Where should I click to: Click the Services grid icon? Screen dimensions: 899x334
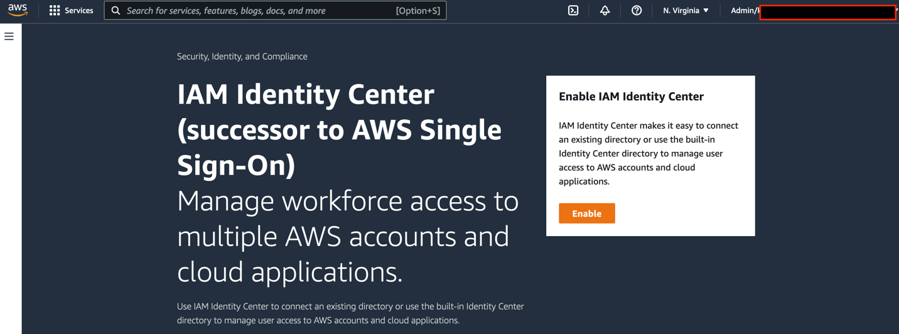point(55,11)
